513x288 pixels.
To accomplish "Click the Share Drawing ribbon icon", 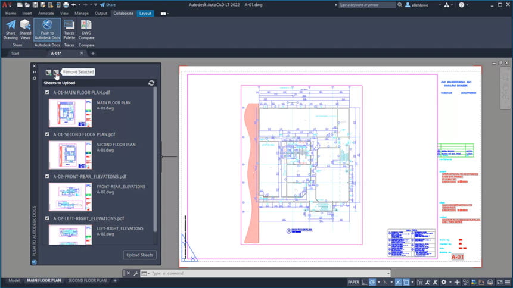I will (11, 29).
